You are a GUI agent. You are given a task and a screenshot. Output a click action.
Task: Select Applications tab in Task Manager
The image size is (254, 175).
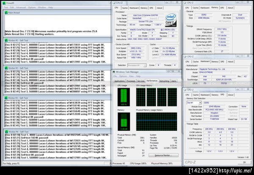pos(119,81)
